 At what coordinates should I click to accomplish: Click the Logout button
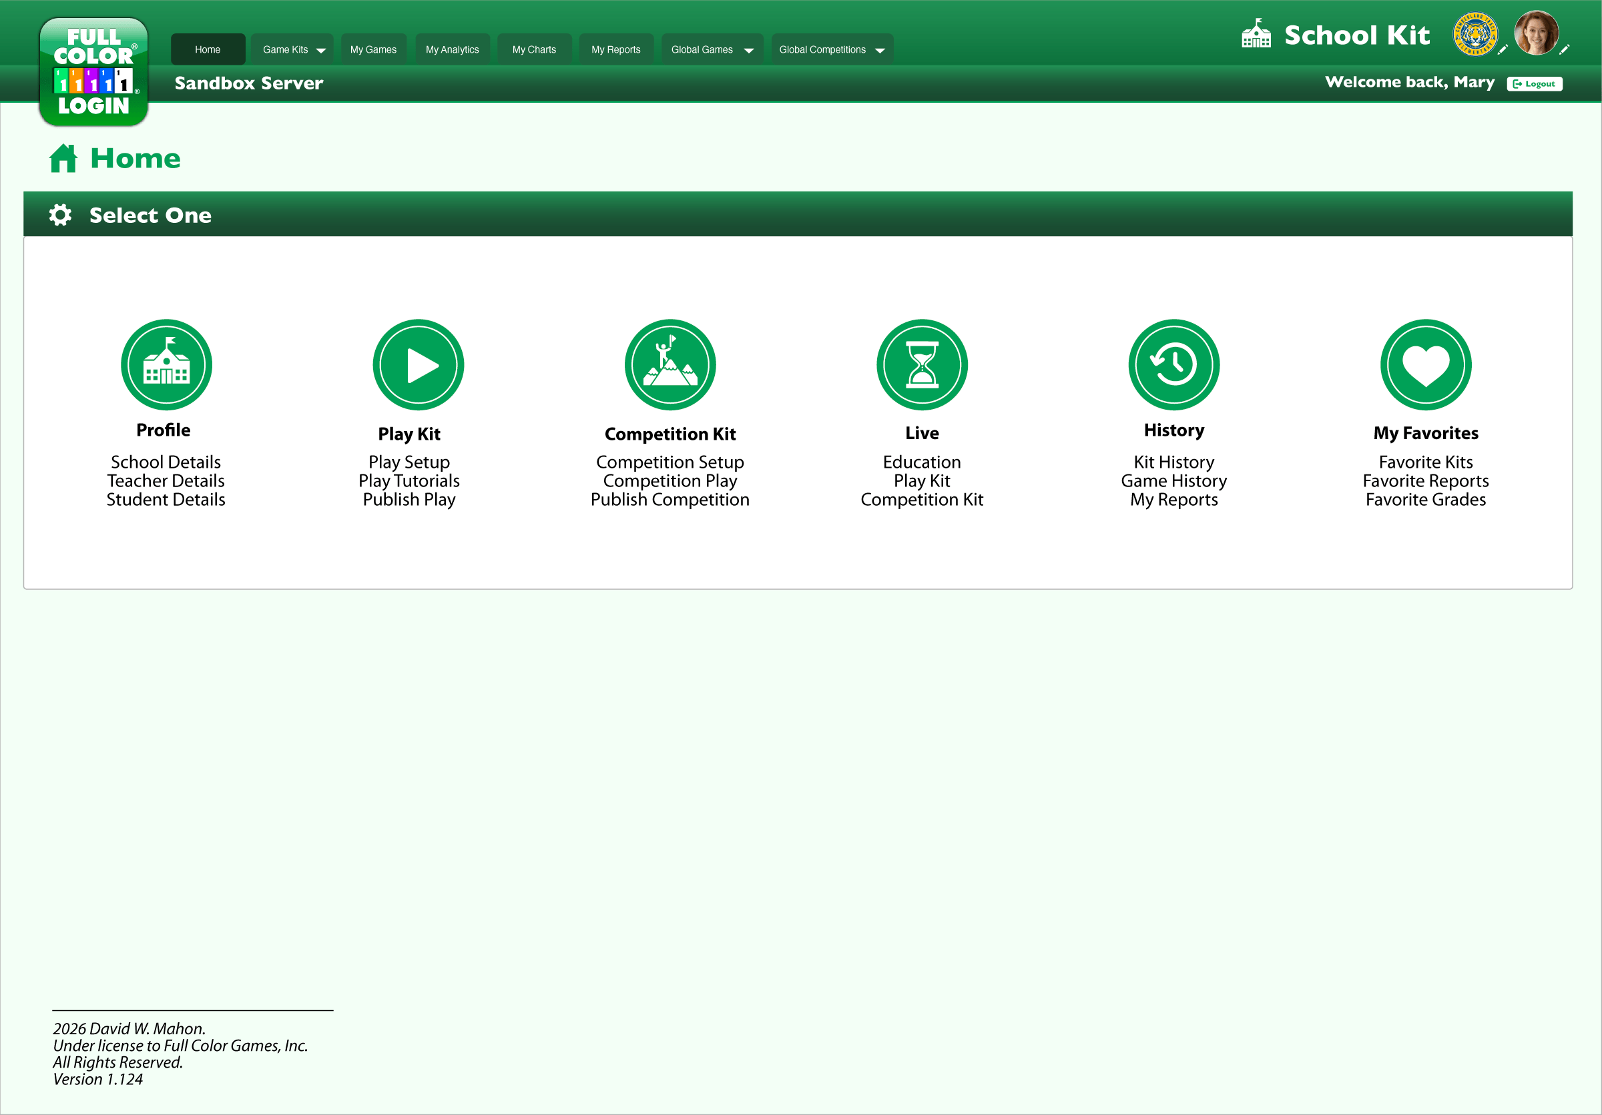click(1535, 83)
